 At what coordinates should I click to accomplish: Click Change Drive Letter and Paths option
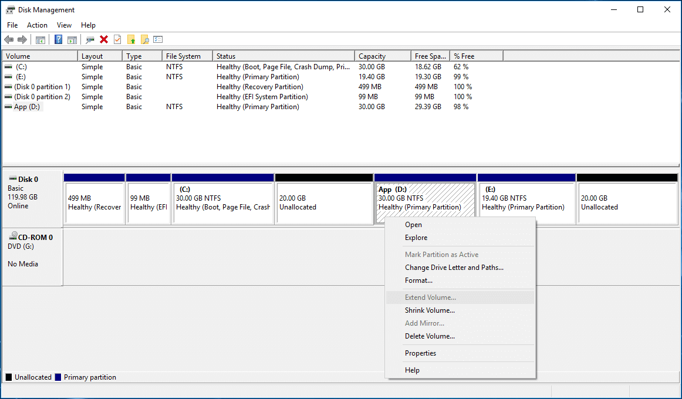point(454,268)
